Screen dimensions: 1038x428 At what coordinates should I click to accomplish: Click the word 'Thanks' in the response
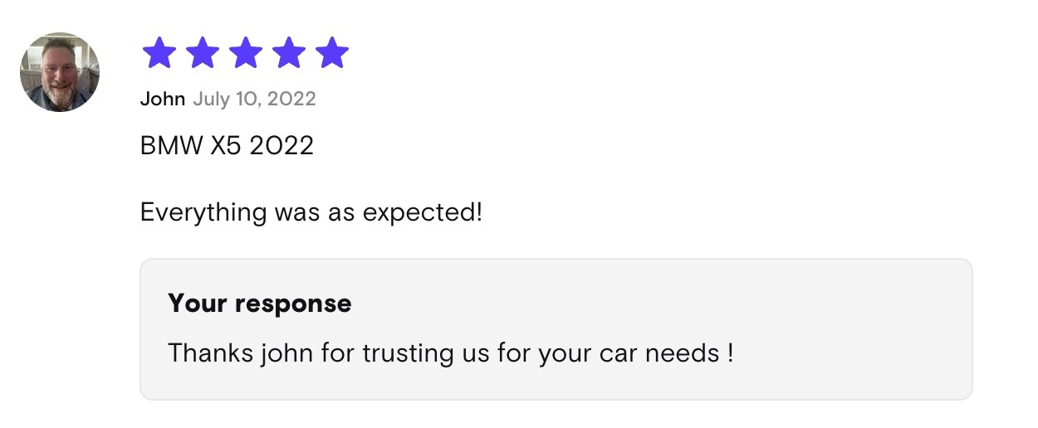tap(211, 353)
